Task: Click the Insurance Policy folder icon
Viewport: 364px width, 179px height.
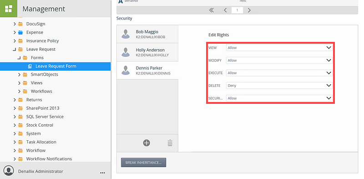Action: [20, 41]
